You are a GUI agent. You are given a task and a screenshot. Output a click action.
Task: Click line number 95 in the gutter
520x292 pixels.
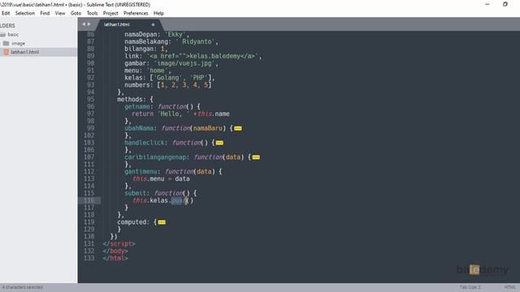(x=90, y=99)
